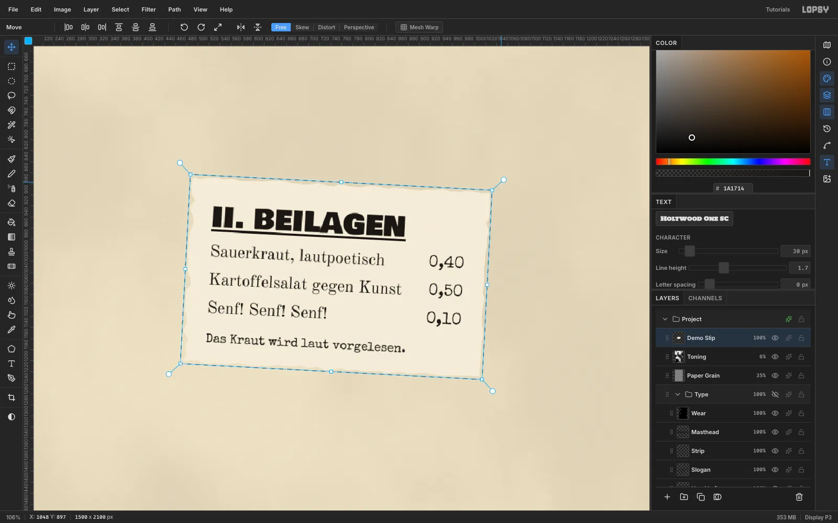Select the Text tool in left toolbar

pyautogui.click(x=12, y=363)
